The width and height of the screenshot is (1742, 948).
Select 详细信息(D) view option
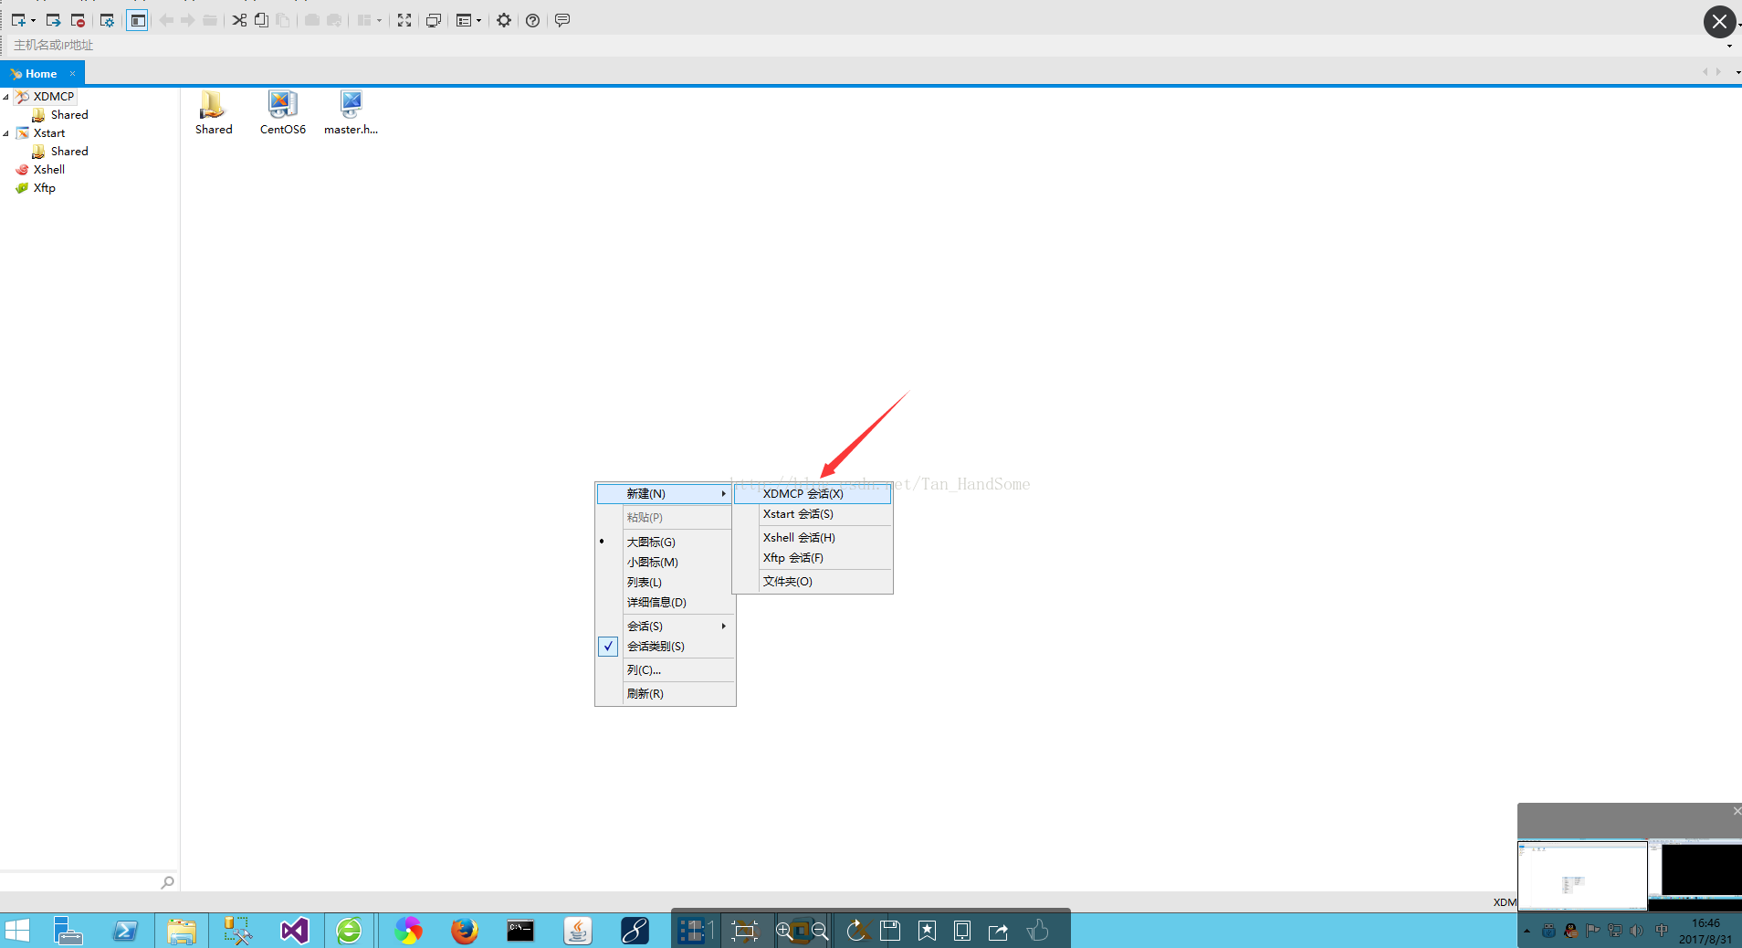click(x=665, y=602)
